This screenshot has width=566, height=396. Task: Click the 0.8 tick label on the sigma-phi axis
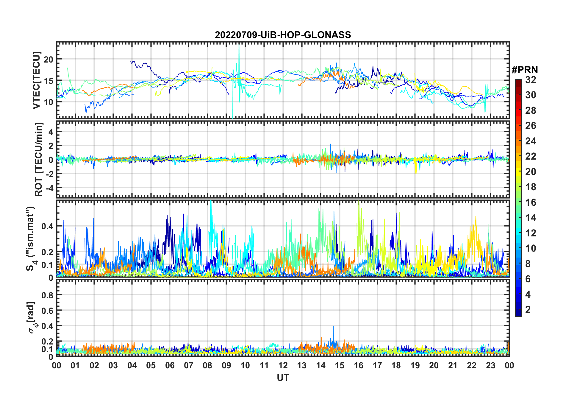coord(48,295)
